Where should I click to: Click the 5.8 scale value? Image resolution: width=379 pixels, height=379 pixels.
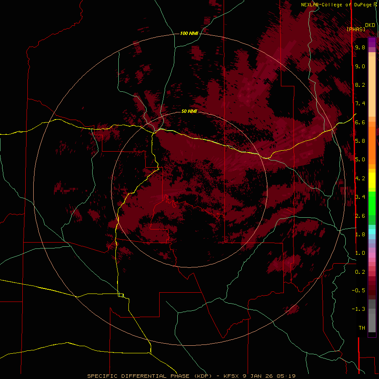coord(360,141)
